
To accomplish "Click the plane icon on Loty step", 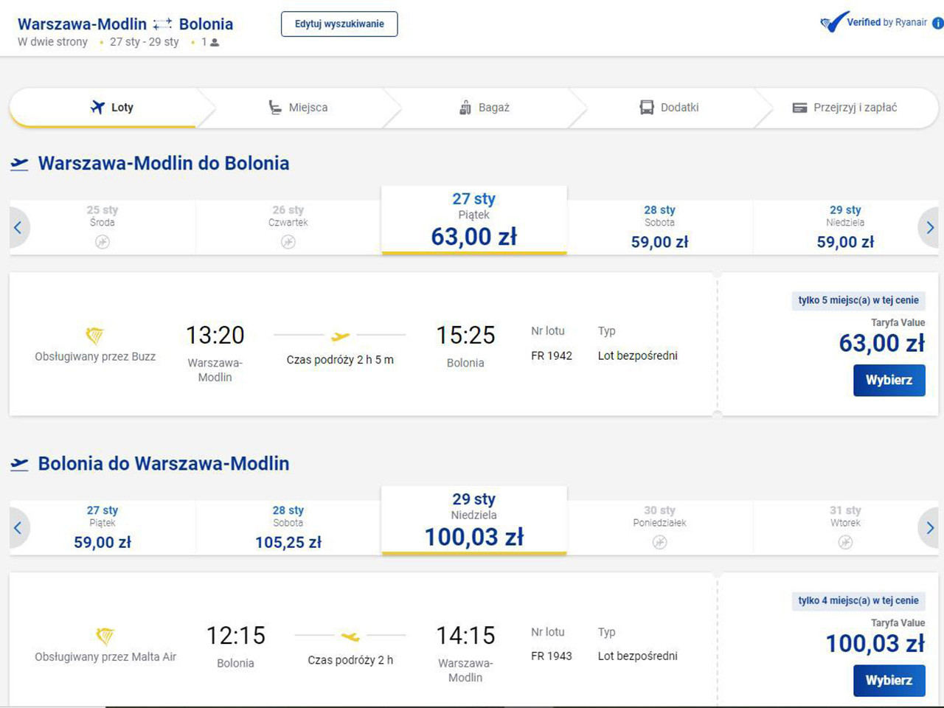I will [97, 108].
